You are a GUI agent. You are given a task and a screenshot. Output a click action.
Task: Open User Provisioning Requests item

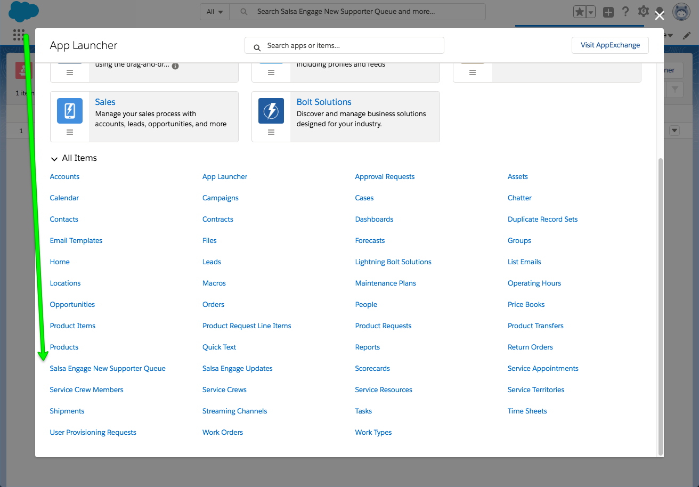tap(93, 432)
